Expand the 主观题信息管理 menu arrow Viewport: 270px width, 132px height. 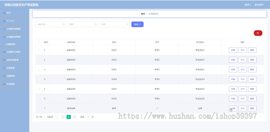(26, 29)
